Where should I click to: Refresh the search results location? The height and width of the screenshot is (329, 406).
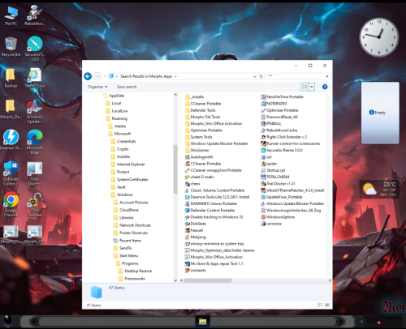coord(261,76)
